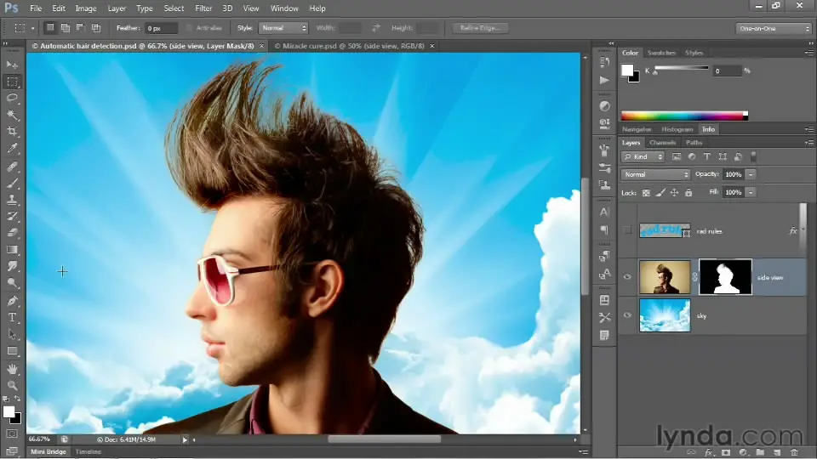Open the marquee Style dropdown

pyautogui.click(x=283, y=28)
